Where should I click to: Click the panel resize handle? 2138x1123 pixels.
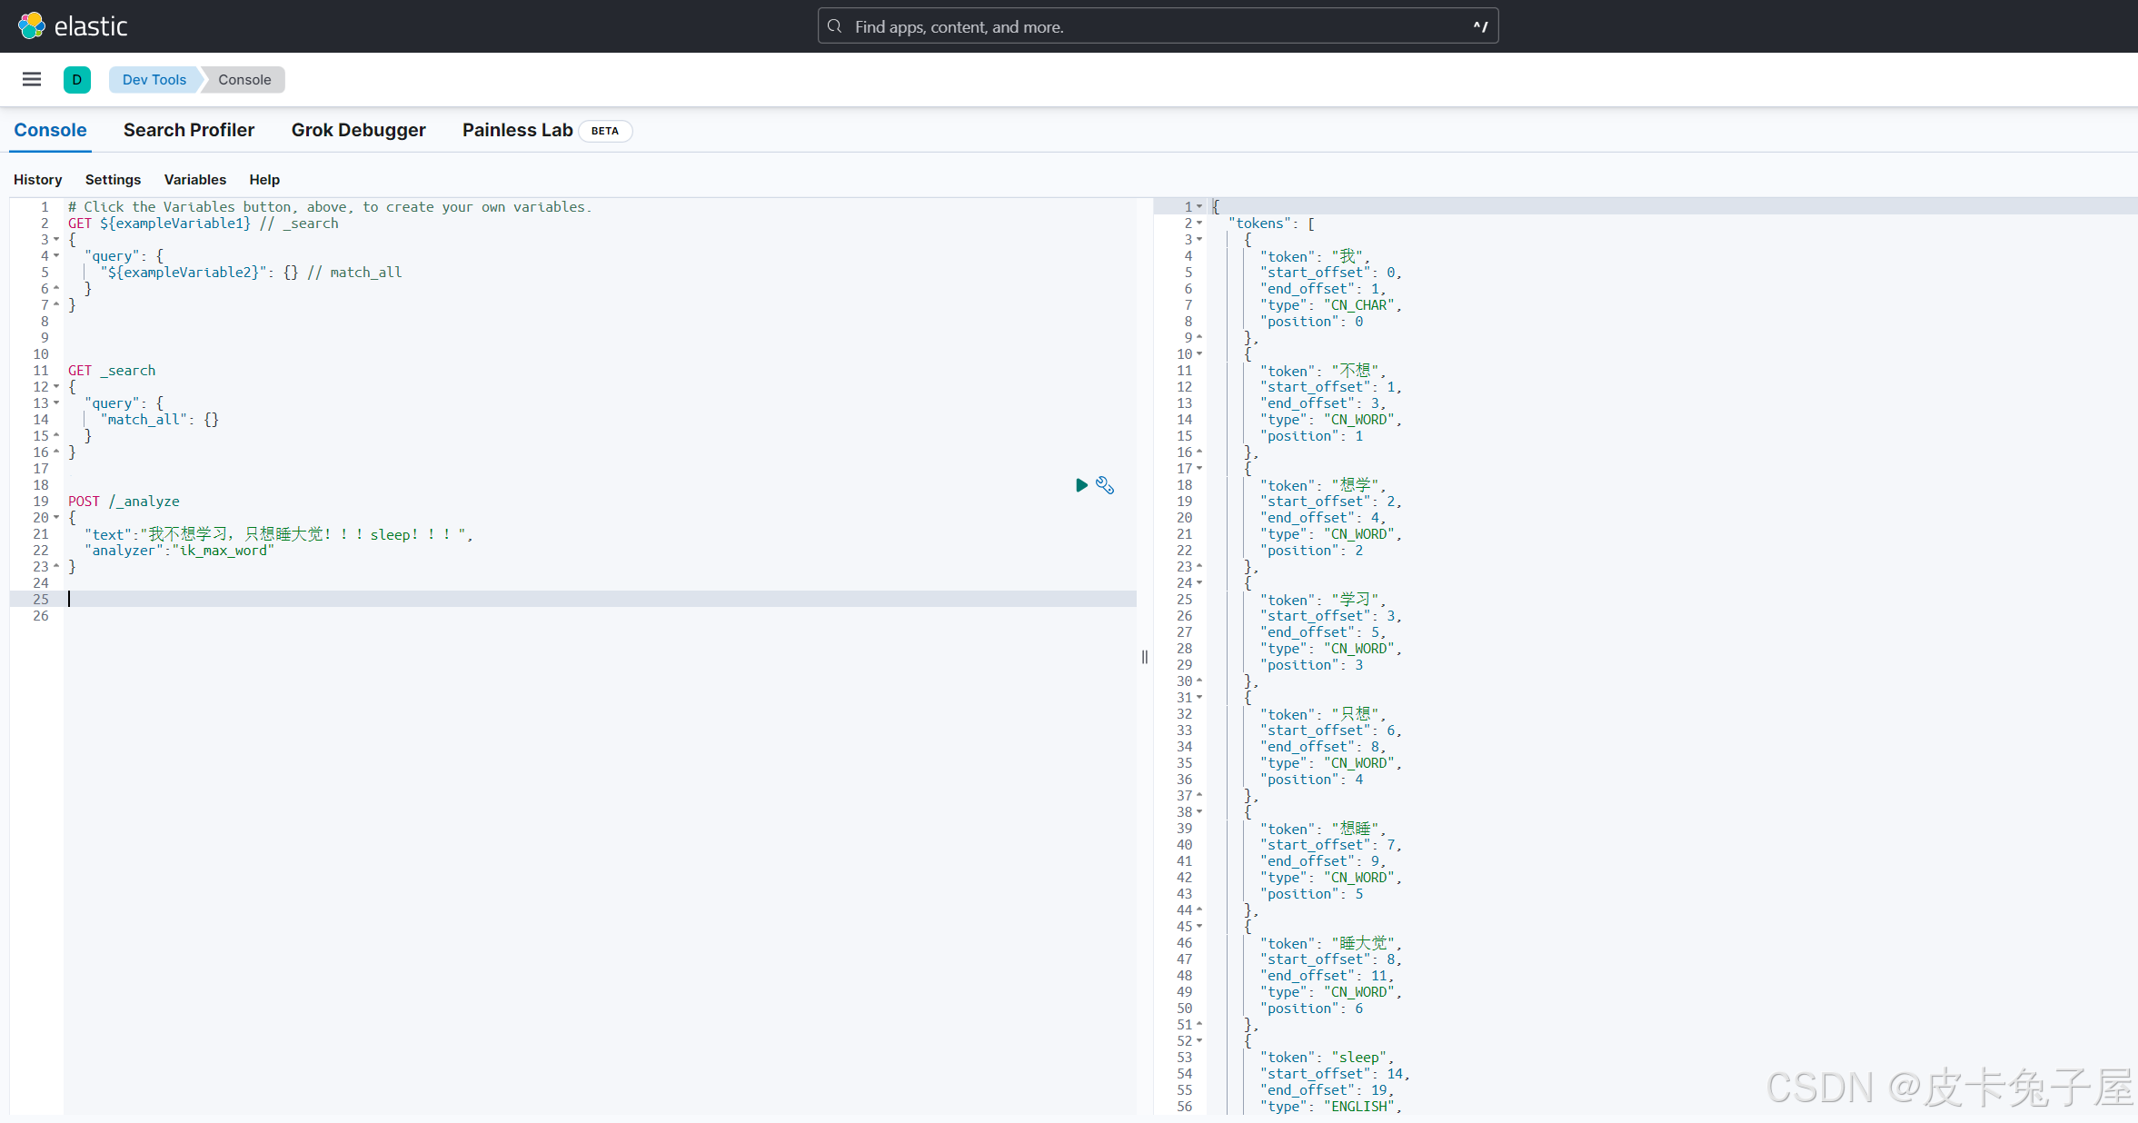pyautogui.click(x=1145, y=657)
